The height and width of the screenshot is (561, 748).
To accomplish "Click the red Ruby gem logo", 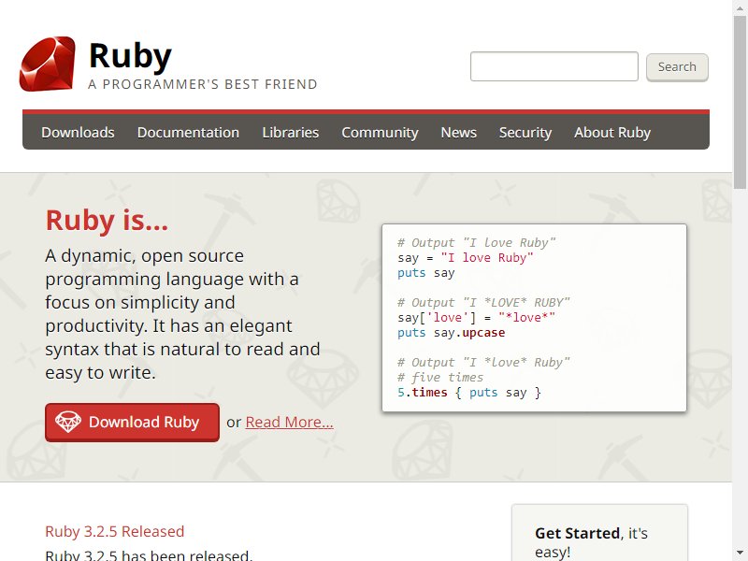I will coord(48,64).
